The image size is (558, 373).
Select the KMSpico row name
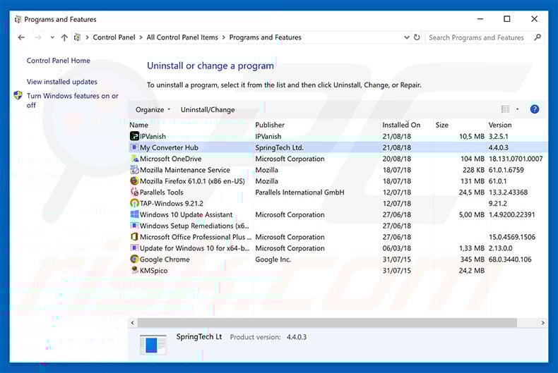click(153, 270)
